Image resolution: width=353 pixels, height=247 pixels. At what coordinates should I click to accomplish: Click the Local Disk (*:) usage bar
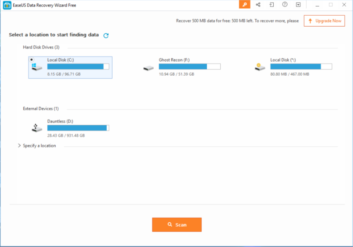(301, 66)
